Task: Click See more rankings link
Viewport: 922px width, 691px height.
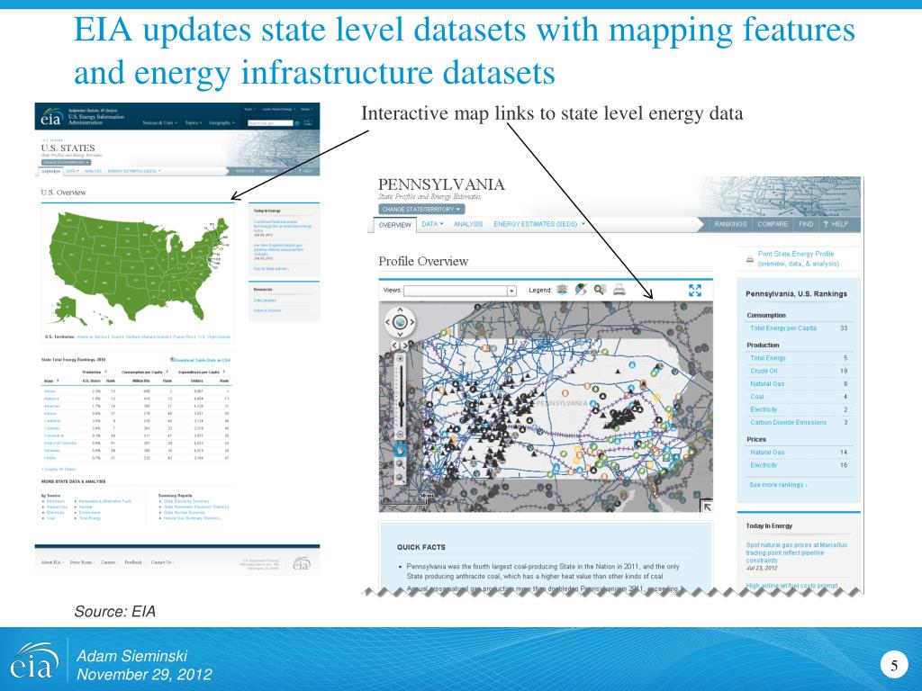Action: click(x=778, y=485)
